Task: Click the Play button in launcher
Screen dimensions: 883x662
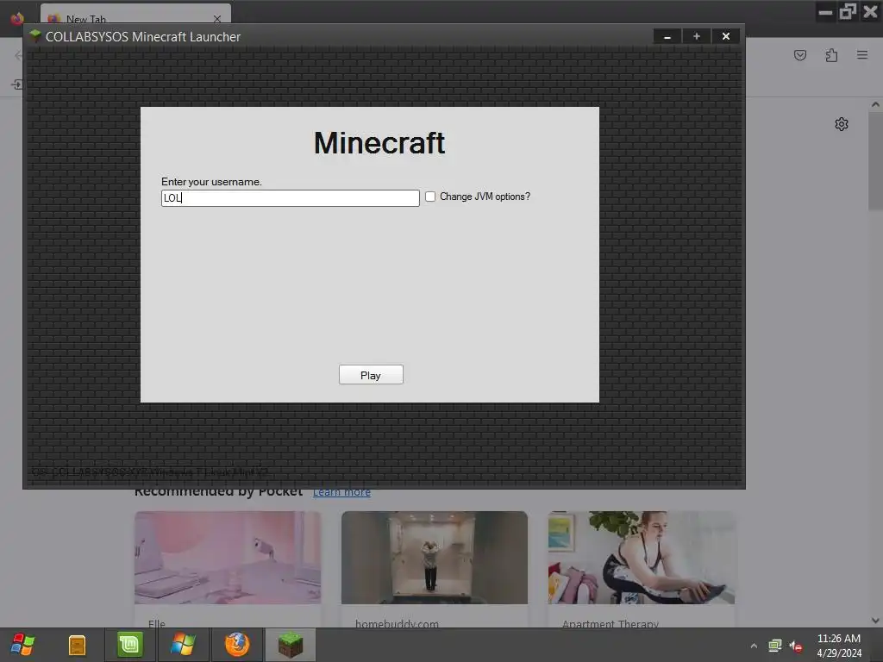Action: [371, 375]
